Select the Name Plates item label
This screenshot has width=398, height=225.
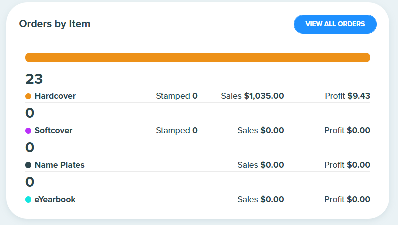[60, 165]
